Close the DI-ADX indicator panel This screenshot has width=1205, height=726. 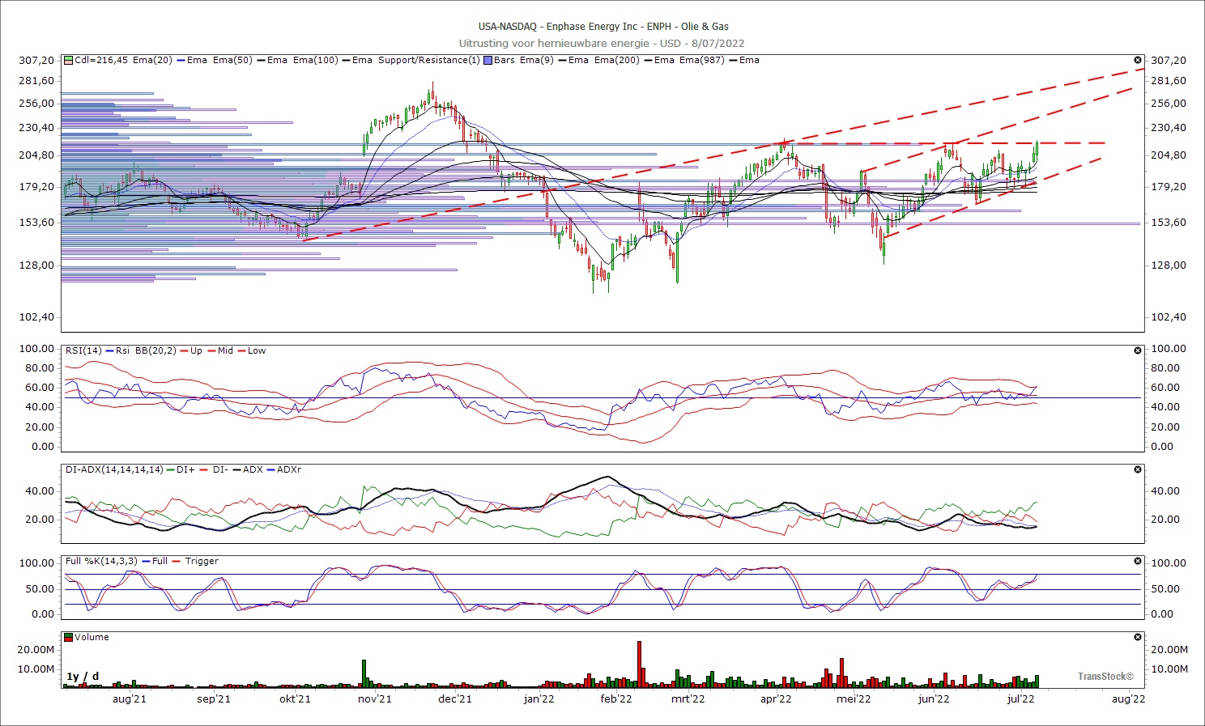pos(1138,469)
